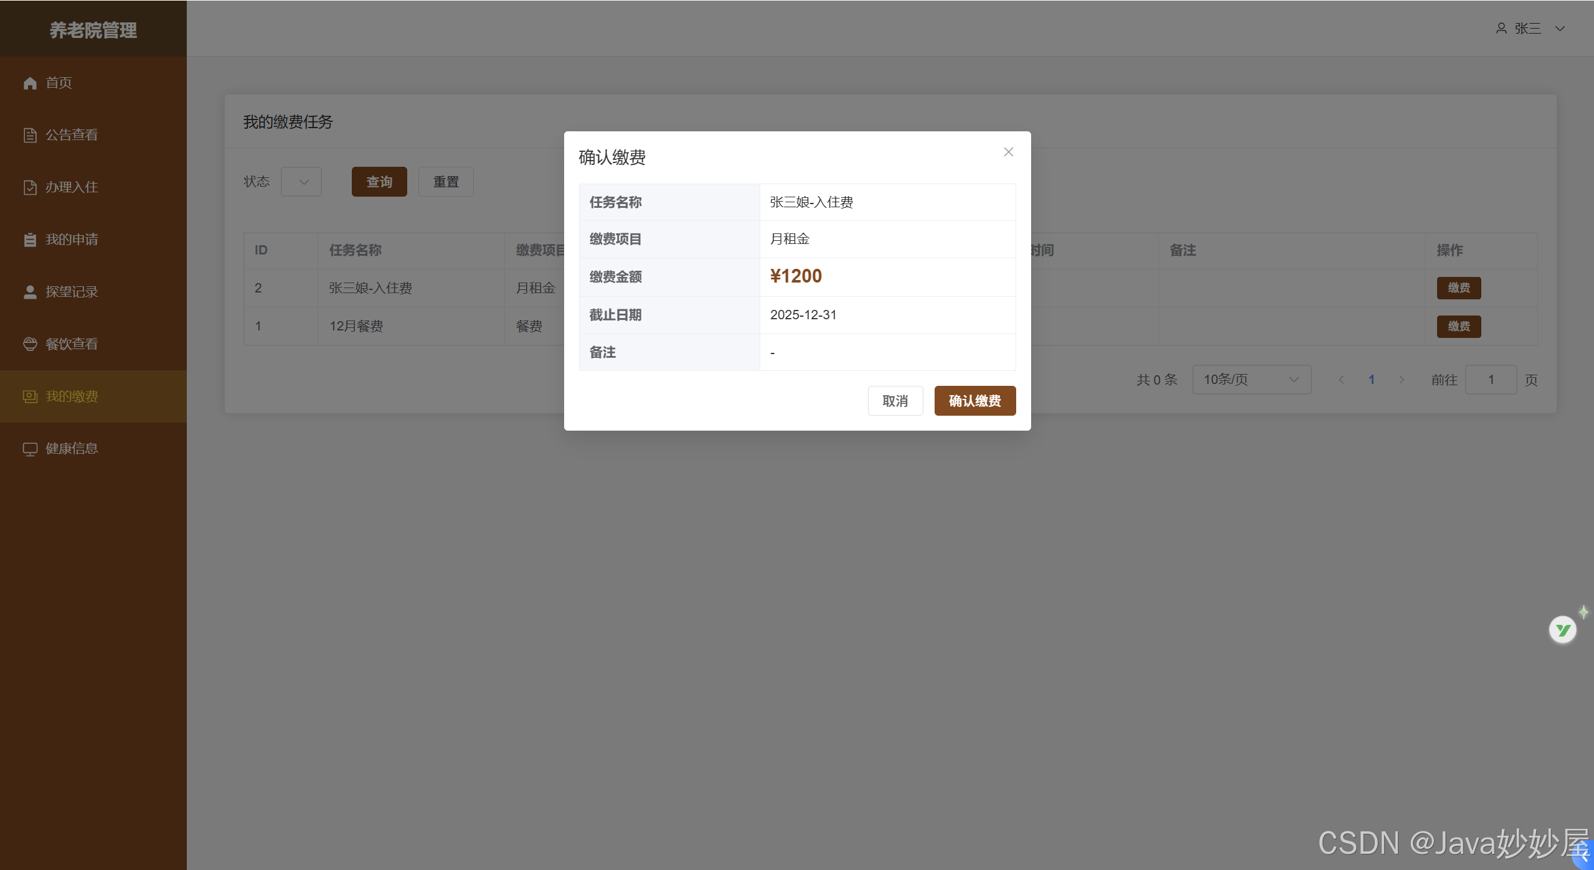Go to next page arrow in pagination

1402,380
